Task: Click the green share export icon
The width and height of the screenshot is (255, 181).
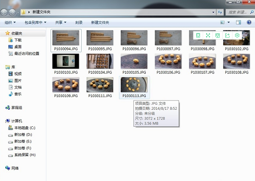Action: click(x=227, y=36)
